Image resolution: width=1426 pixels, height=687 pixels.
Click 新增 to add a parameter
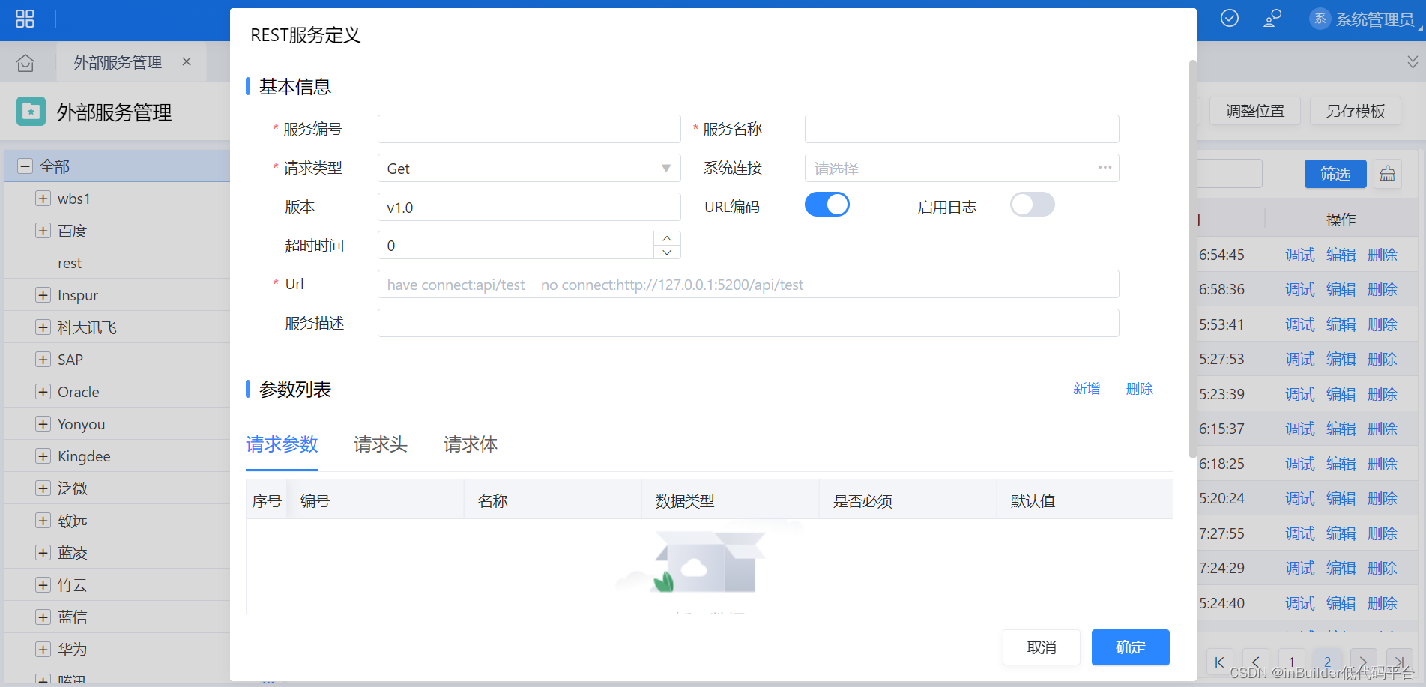(x=1087, y=389)
